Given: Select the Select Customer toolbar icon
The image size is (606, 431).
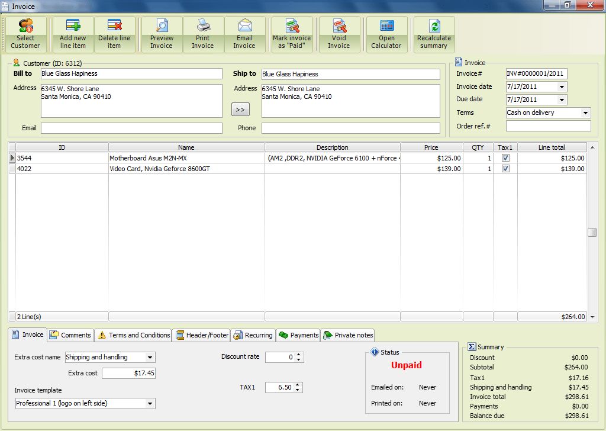Looking at the screenshot, I should coord(26,34).
